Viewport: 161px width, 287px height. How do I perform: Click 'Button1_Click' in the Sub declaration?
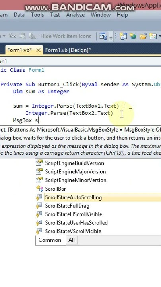click(x=58, y=85)
